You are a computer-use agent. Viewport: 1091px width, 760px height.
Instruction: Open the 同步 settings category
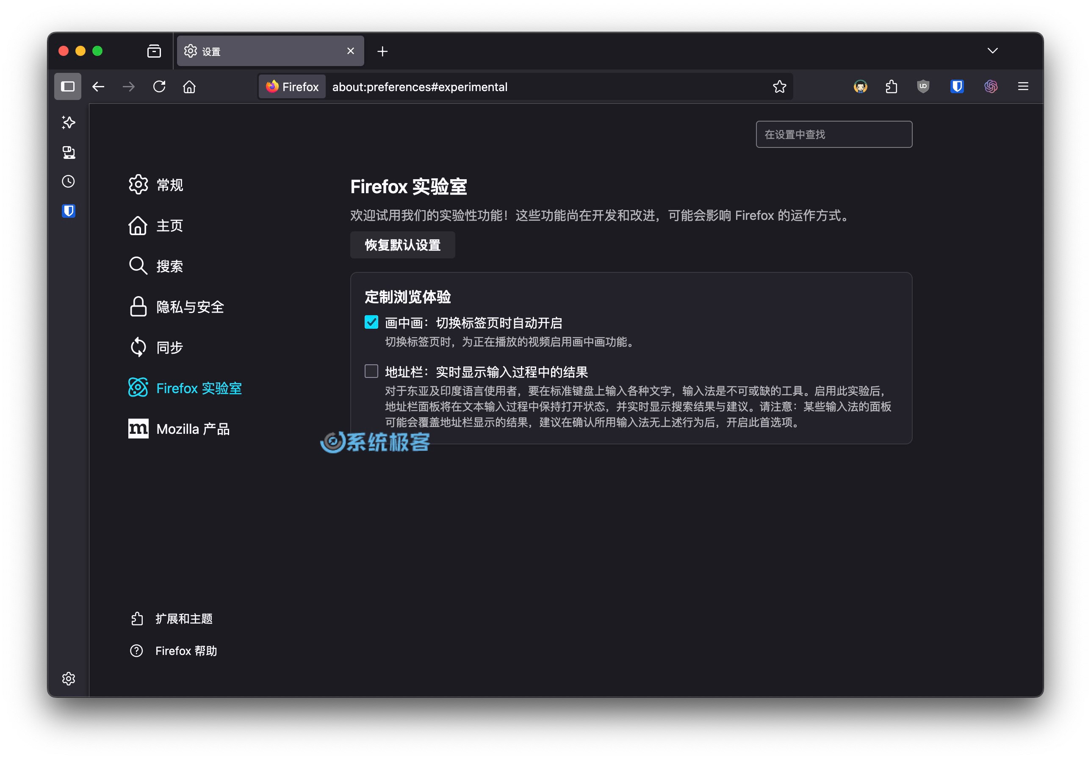156,347
